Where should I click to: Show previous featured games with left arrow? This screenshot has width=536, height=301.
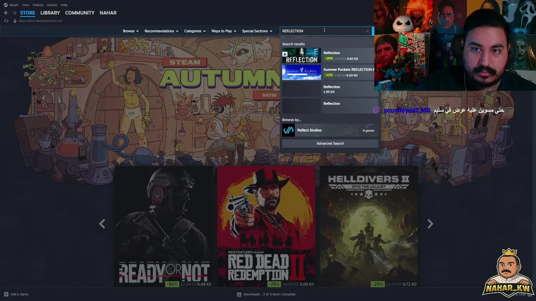pos(102,224)
